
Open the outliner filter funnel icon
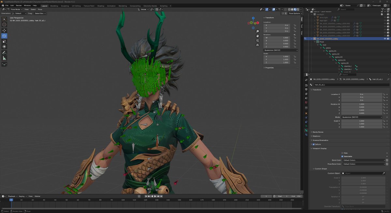tap(383, 9)
